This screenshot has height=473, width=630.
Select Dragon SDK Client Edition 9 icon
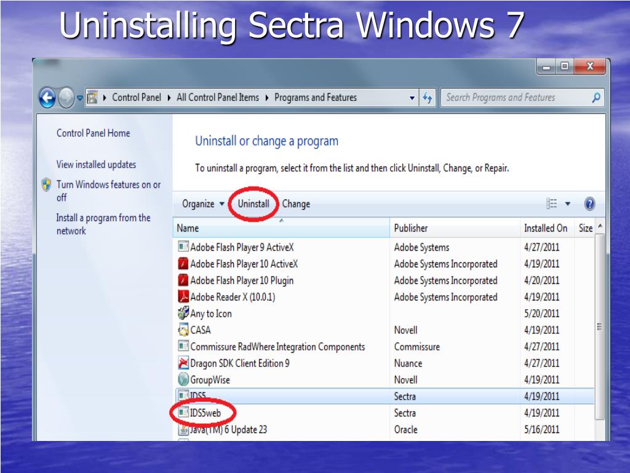click(183, 363)
